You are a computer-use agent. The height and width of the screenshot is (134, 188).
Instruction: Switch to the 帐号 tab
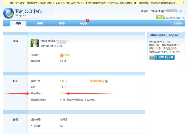[x=62, y=24]
